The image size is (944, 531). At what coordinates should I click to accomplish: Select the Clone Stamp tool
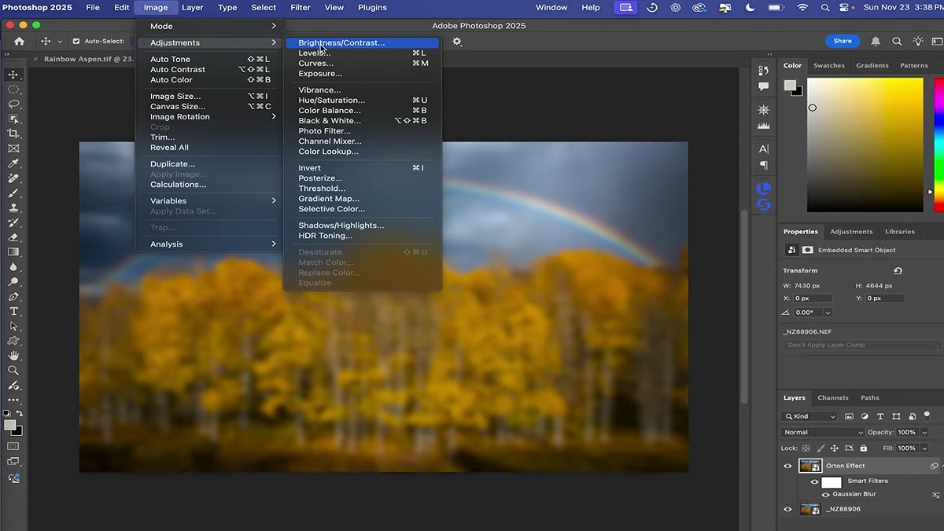(13, 207)
